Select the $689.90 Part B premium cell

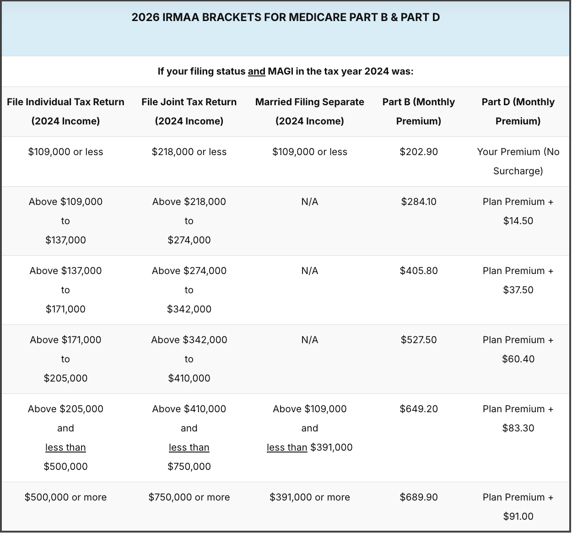[x=418, y=497]
